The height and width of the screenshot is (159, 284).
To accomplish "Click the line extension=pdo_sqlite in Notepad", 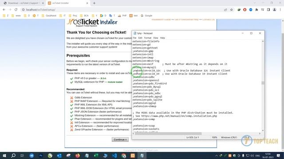I will pos(147,100).
